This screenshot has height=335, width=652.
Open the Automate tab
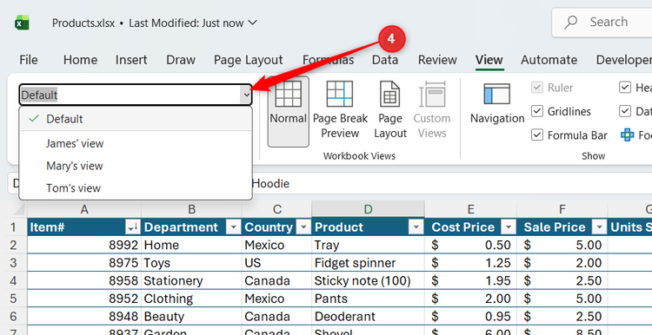pyautogui.click(x=549, y=60)
